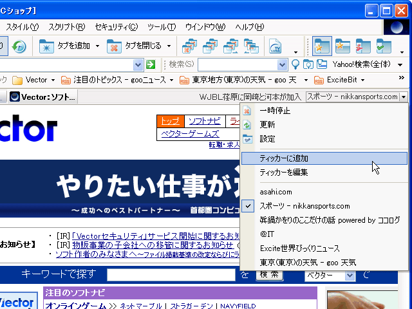Select @IT ticker entry
Screen dimensions: 412x309
click(324, 234)
